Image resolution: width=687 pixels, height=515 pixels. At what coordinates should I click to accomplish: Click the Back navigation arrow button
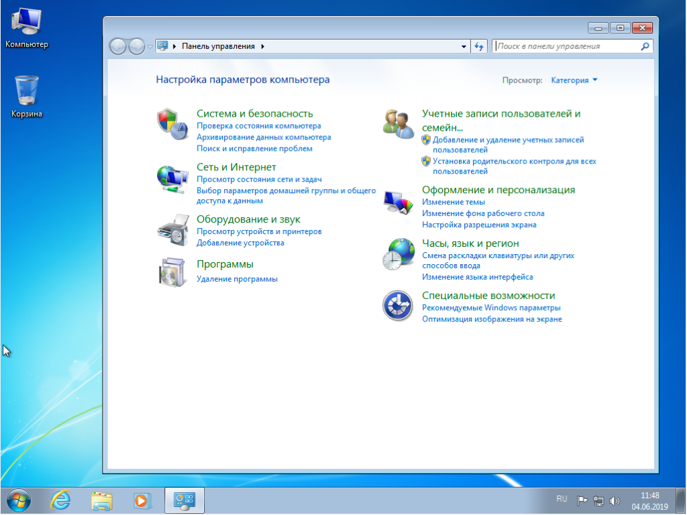pyautogui.click(x=118, y=46)
